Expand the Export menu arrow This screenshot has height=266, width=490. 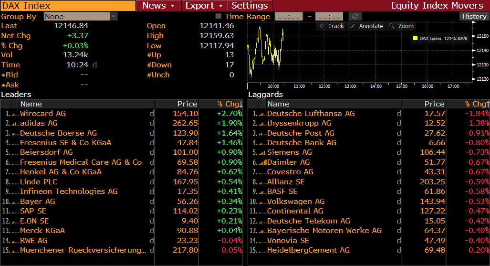point(221,6)
